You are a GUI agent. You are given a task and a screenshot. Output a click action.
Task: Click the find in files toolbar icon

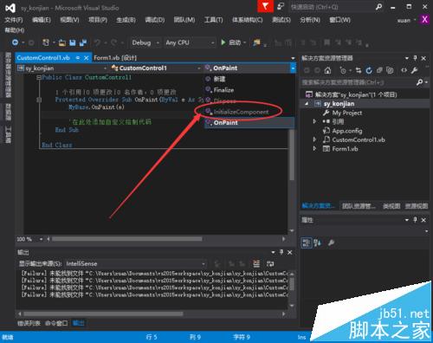pyautogui.click(x=256, y=43)
